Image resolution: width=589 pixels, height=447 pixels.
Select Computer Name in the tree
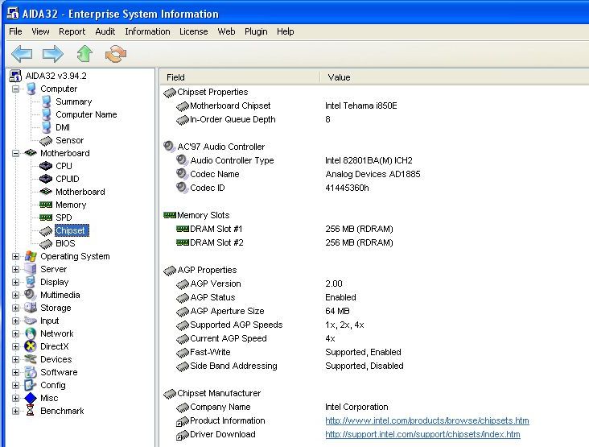86,114
